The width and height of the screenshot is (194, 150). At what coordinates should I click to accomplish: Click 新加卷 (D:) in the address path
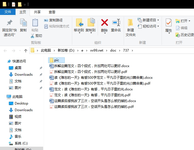[x=66, y=50]
